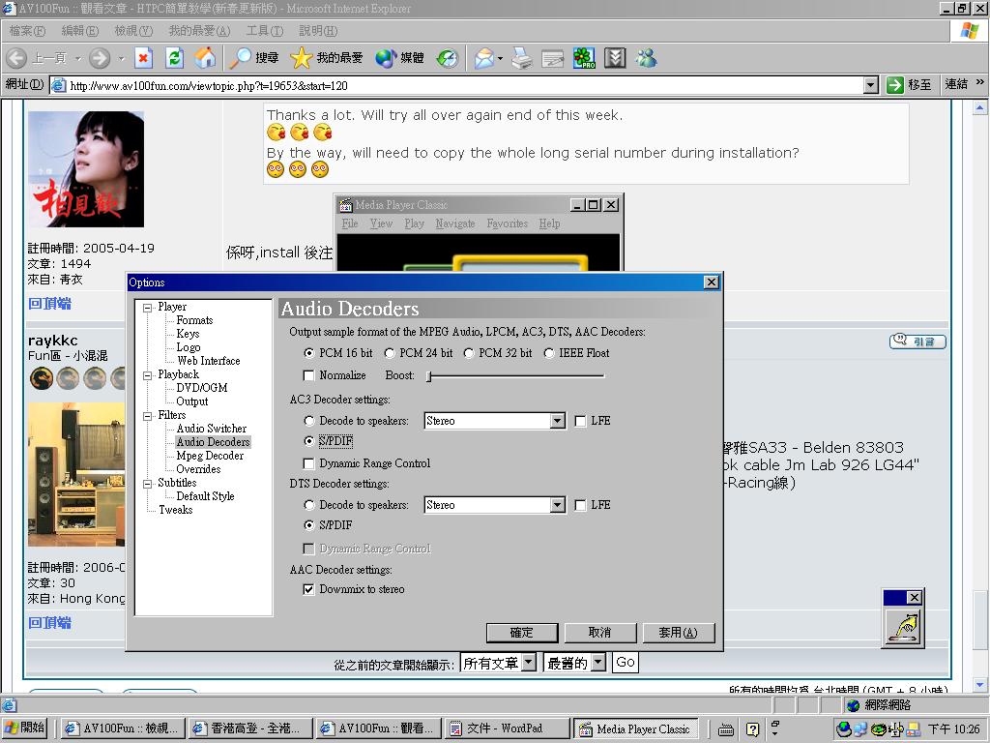Select AC3 Decode to speakers radio button
The width and height of the screenshot is (990, 743).
pyautogui.click(x=309, y=421)
